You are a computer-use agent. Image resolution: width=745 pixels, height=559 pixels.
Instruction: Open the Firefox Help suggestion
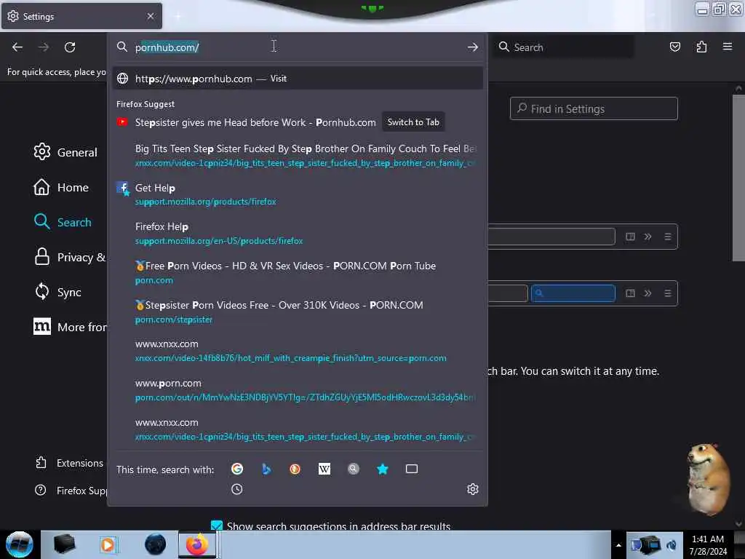click(298, 234)
